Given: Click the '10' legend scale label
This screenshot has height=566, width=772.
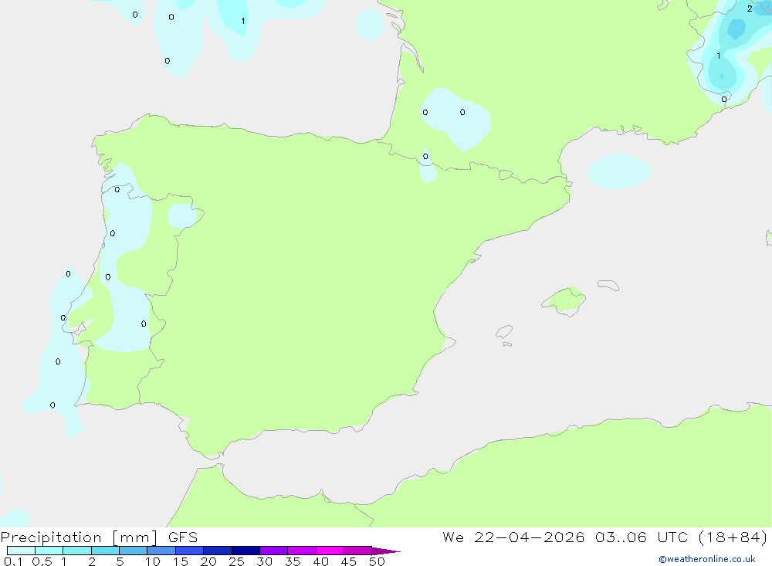Looking at the screenshot, I should coord(153,561).
